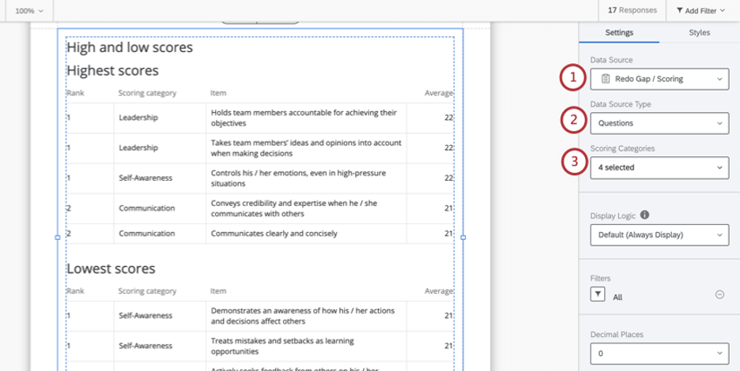
Task: Select the Settings tab
Action: (x=619, y=32)
